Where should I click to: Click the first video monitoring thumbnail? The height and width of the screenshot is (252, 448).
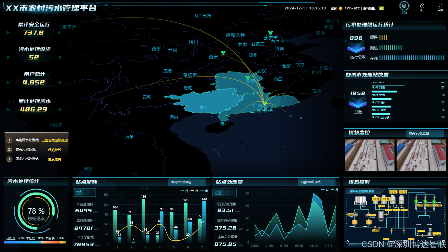pos(370,155)
